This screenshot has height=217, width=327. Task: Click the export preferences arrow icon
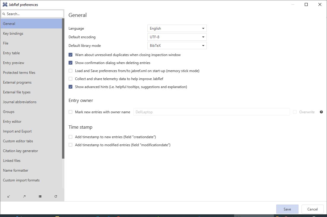click(x=24, y=196)
